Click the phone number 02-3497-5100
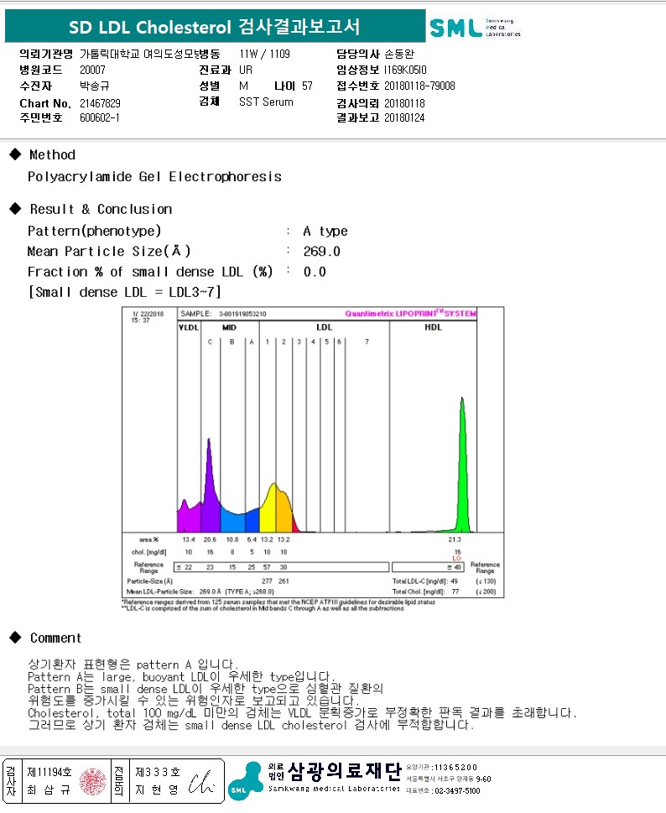The image size is (666, 813). [457, 790]
